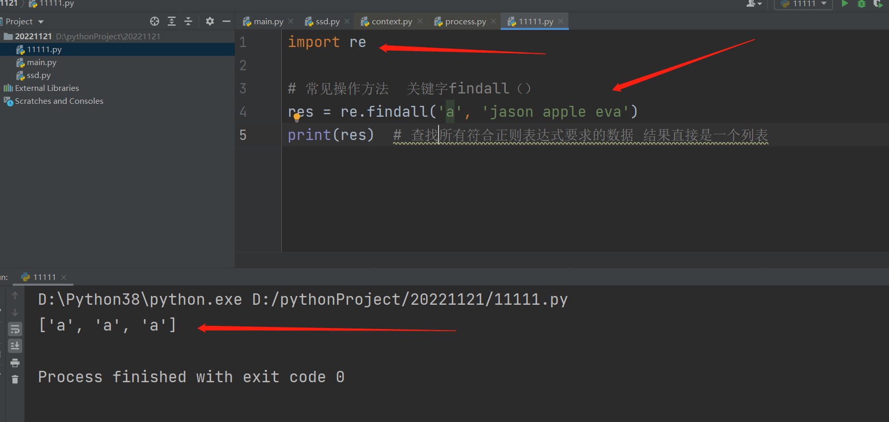889x422 pixels.
Task: Expand all items in Project panel
Action: pyautogui.click(x=172, y=21)
